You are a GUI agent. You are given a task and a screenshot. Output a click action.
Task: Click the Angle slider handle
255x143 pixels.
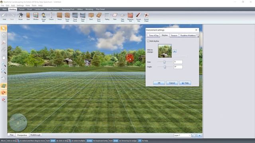165,67
